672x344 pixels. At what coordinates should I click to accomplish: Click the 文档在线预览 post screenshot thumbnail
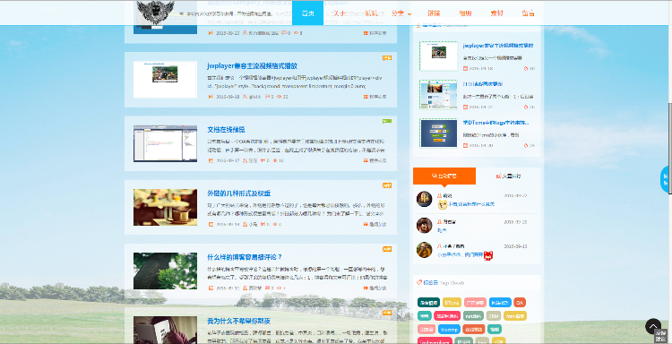pyautogui.click(x=165, y=143)
